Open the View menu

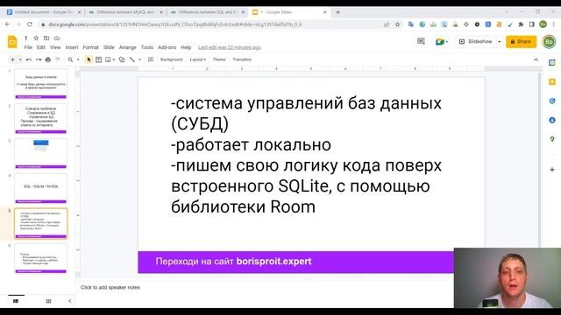[x=55, y=47]
